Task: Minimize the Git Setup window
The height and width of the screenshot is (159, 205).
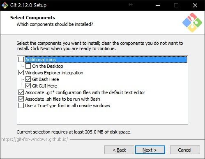Action: (158, 5)
